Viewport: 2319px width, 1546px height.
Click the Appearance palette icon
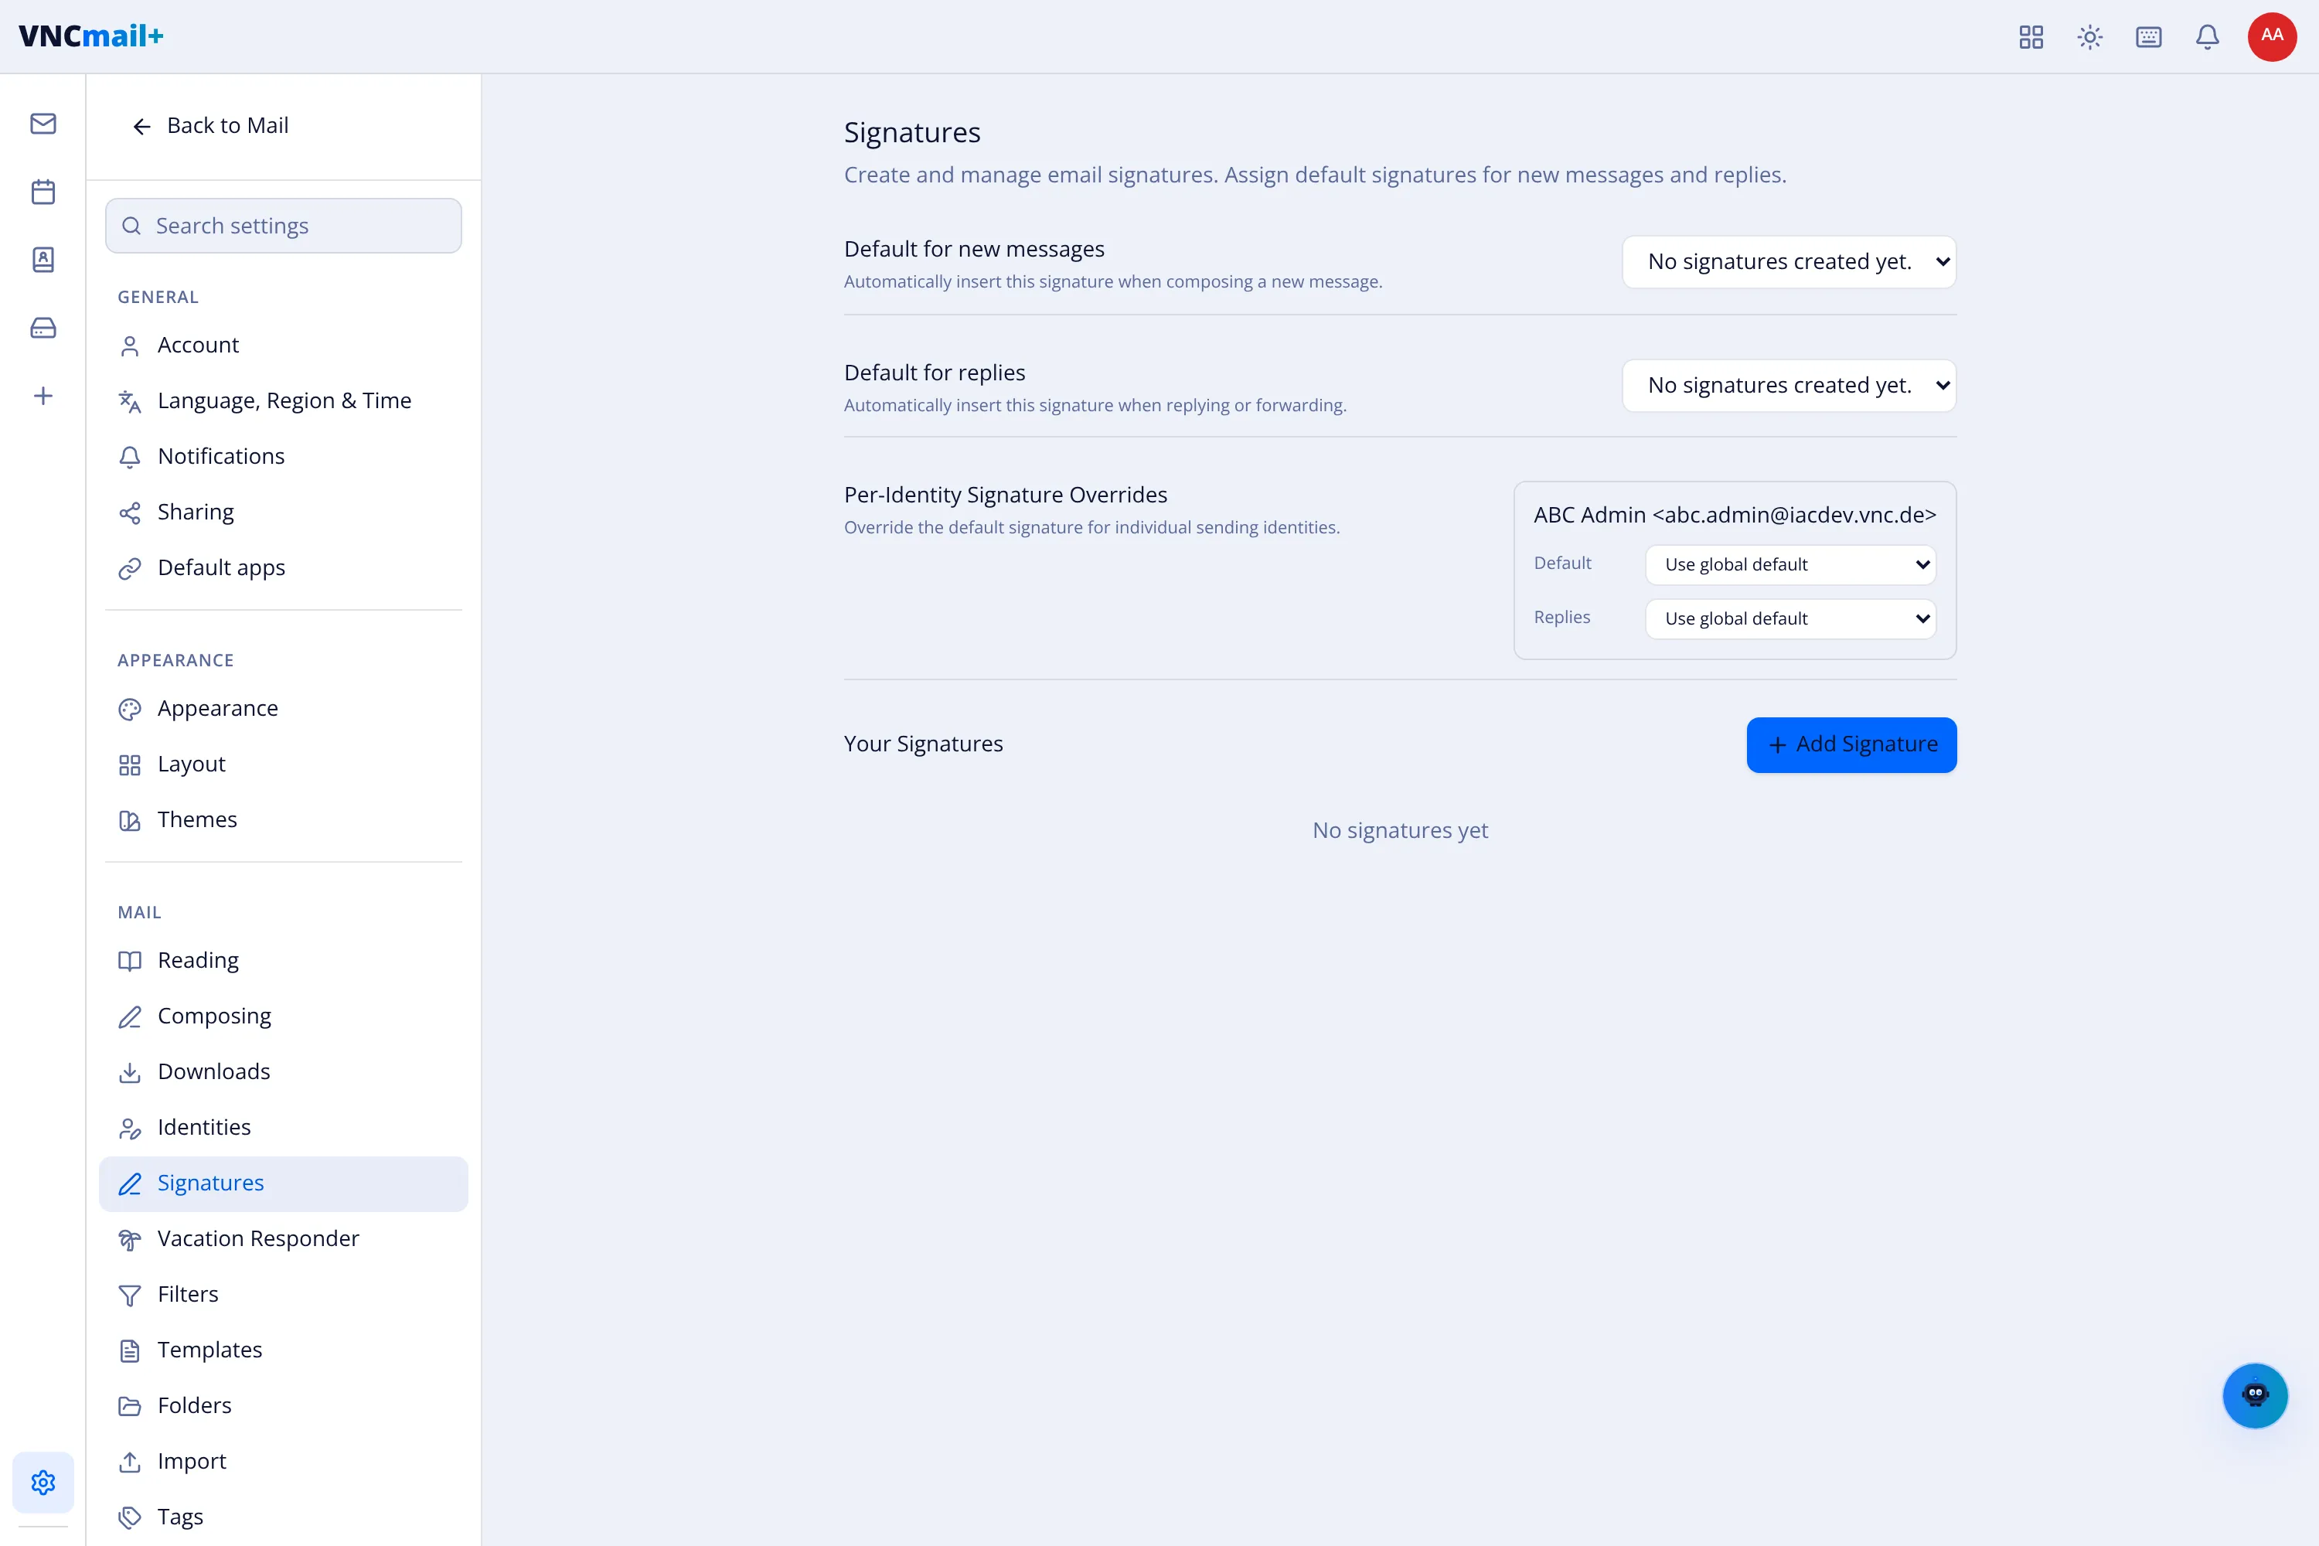[x=129, y=709]
